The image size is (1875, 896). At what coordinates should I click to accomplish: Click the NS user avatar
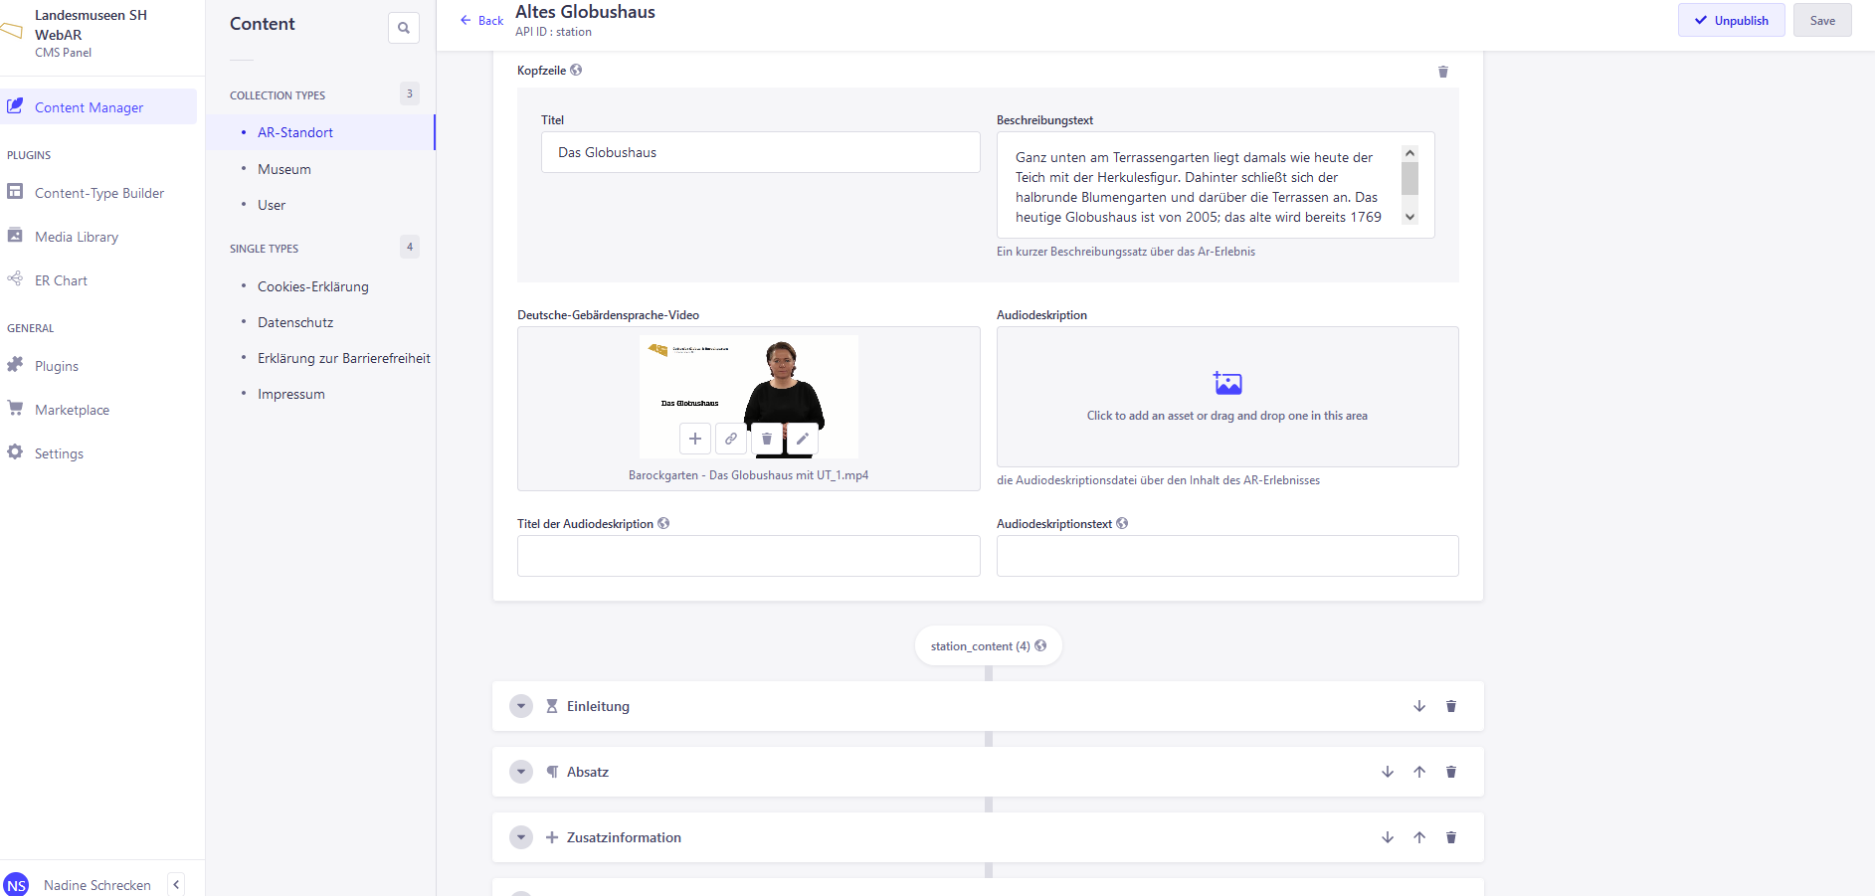click(16, 885)
